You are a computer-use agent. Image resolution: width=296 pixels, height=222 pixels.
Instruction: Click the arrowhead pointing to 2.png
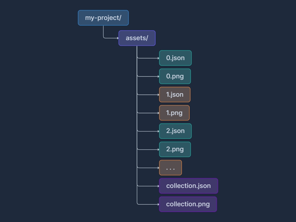158,149
